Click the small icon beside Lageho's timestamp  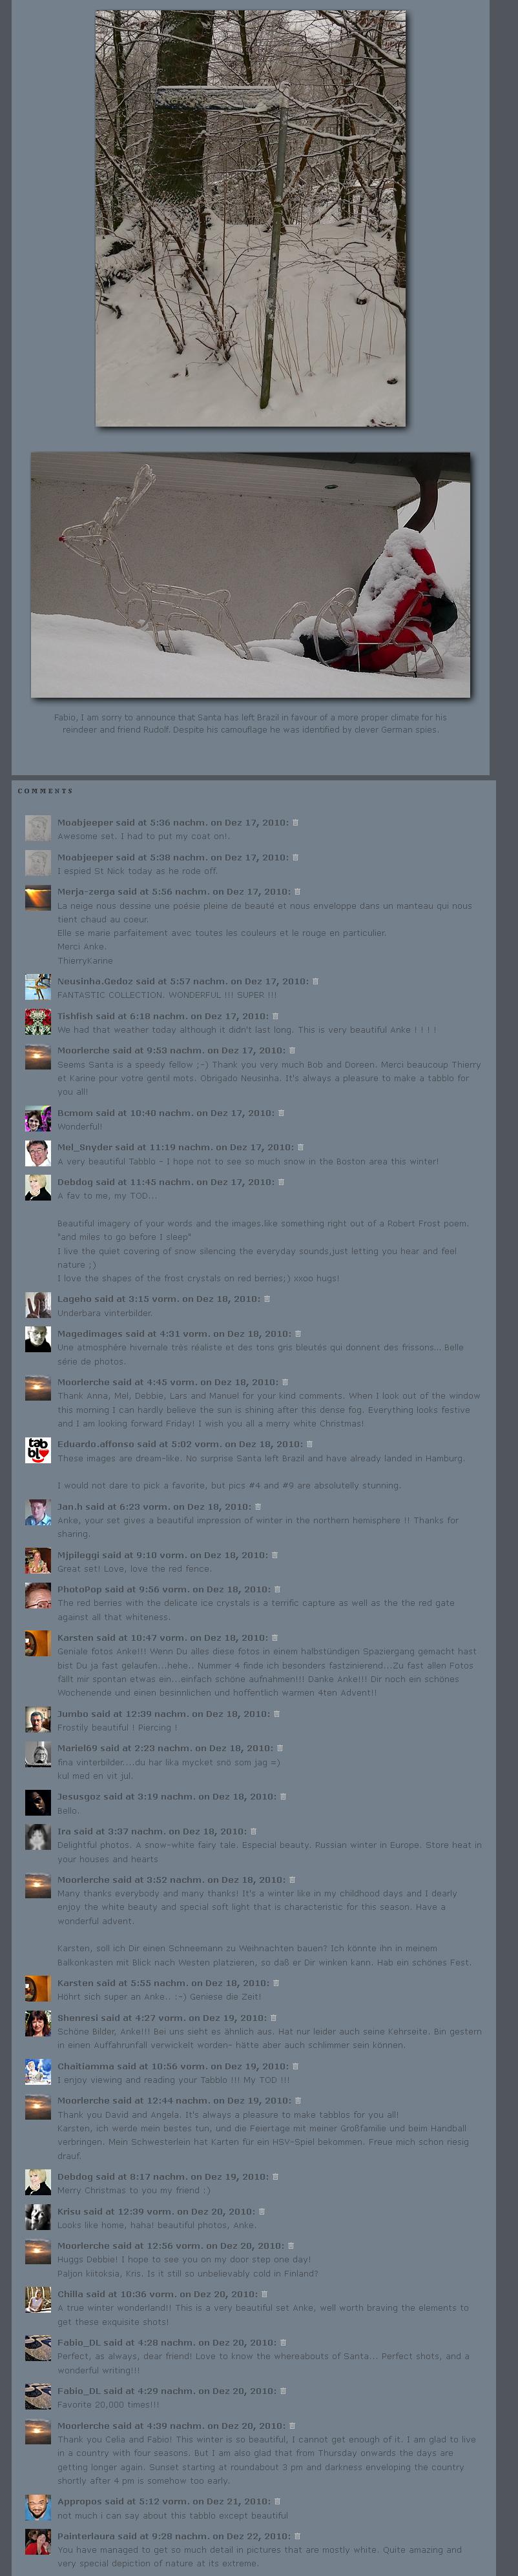coord(267,1299)
